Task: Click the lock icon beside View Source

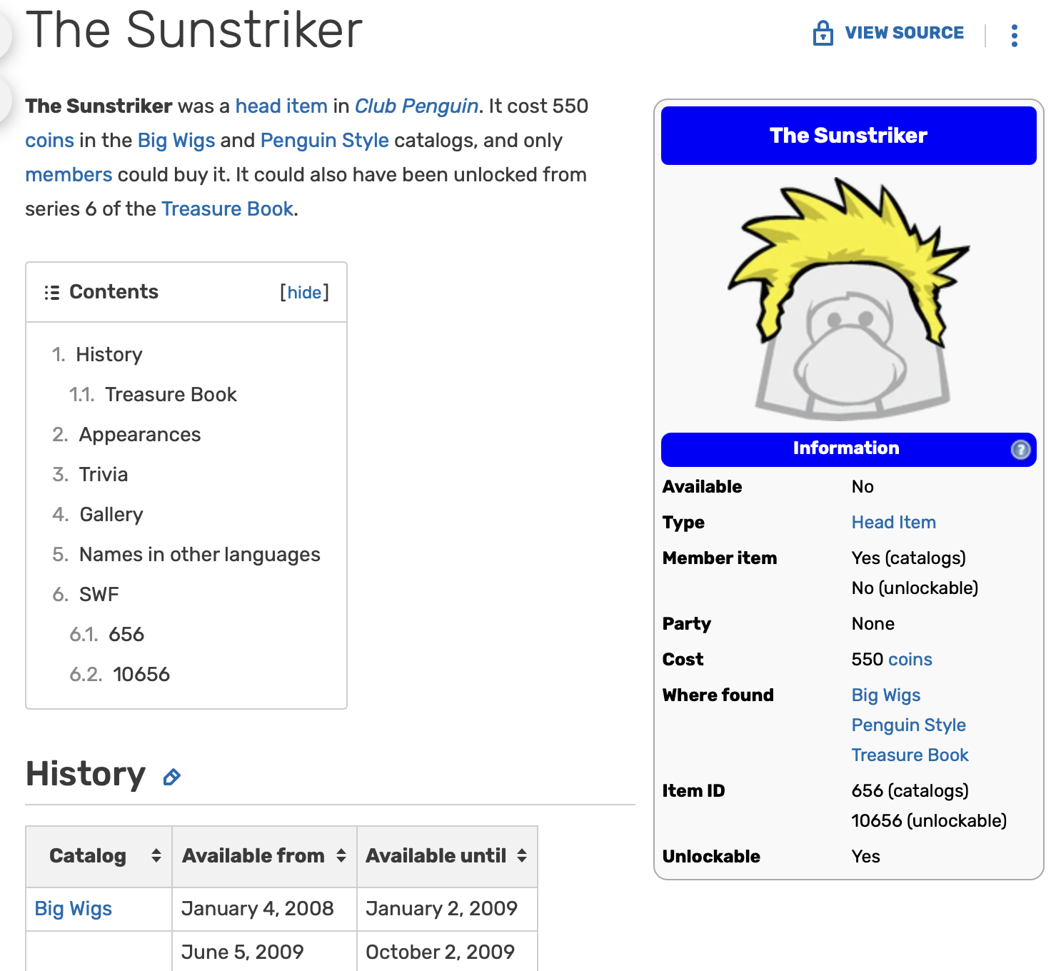Action: 823,34
